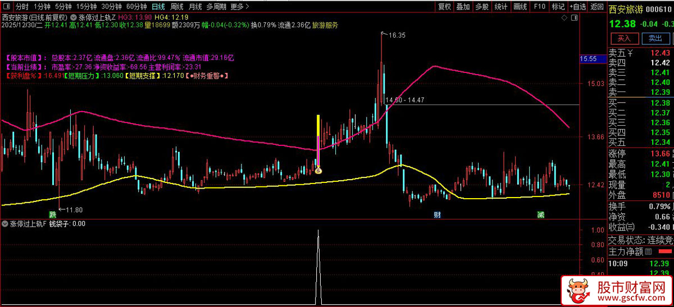Click the F10 company info button

click(539, 7)
